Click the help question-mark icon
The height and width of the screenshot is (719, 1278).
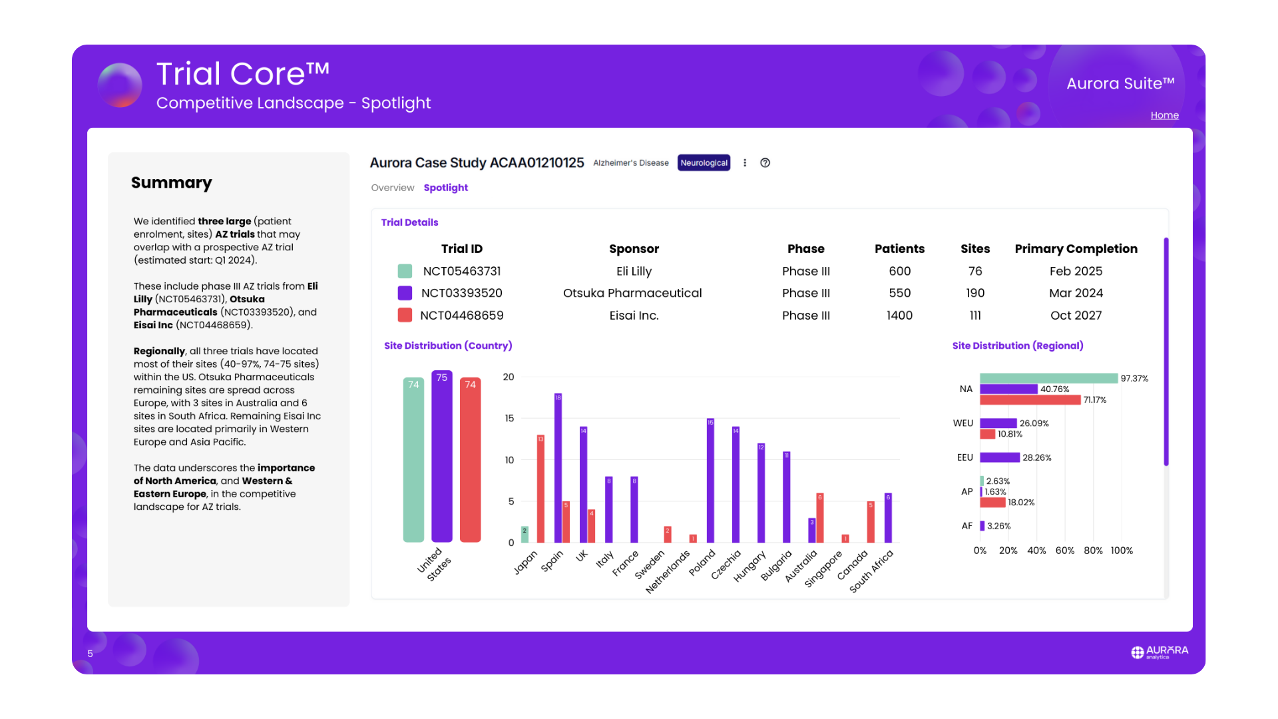pos(765,162)
